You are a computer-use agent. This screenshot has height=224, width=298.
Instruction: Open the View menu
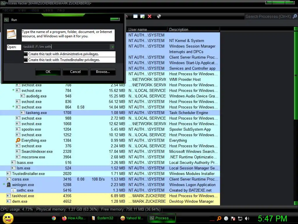coord(22,10)
